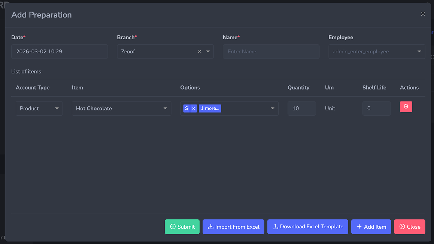Open the Hot Chocolate item dropdown

pyautogui.click(x=121, y=108)
